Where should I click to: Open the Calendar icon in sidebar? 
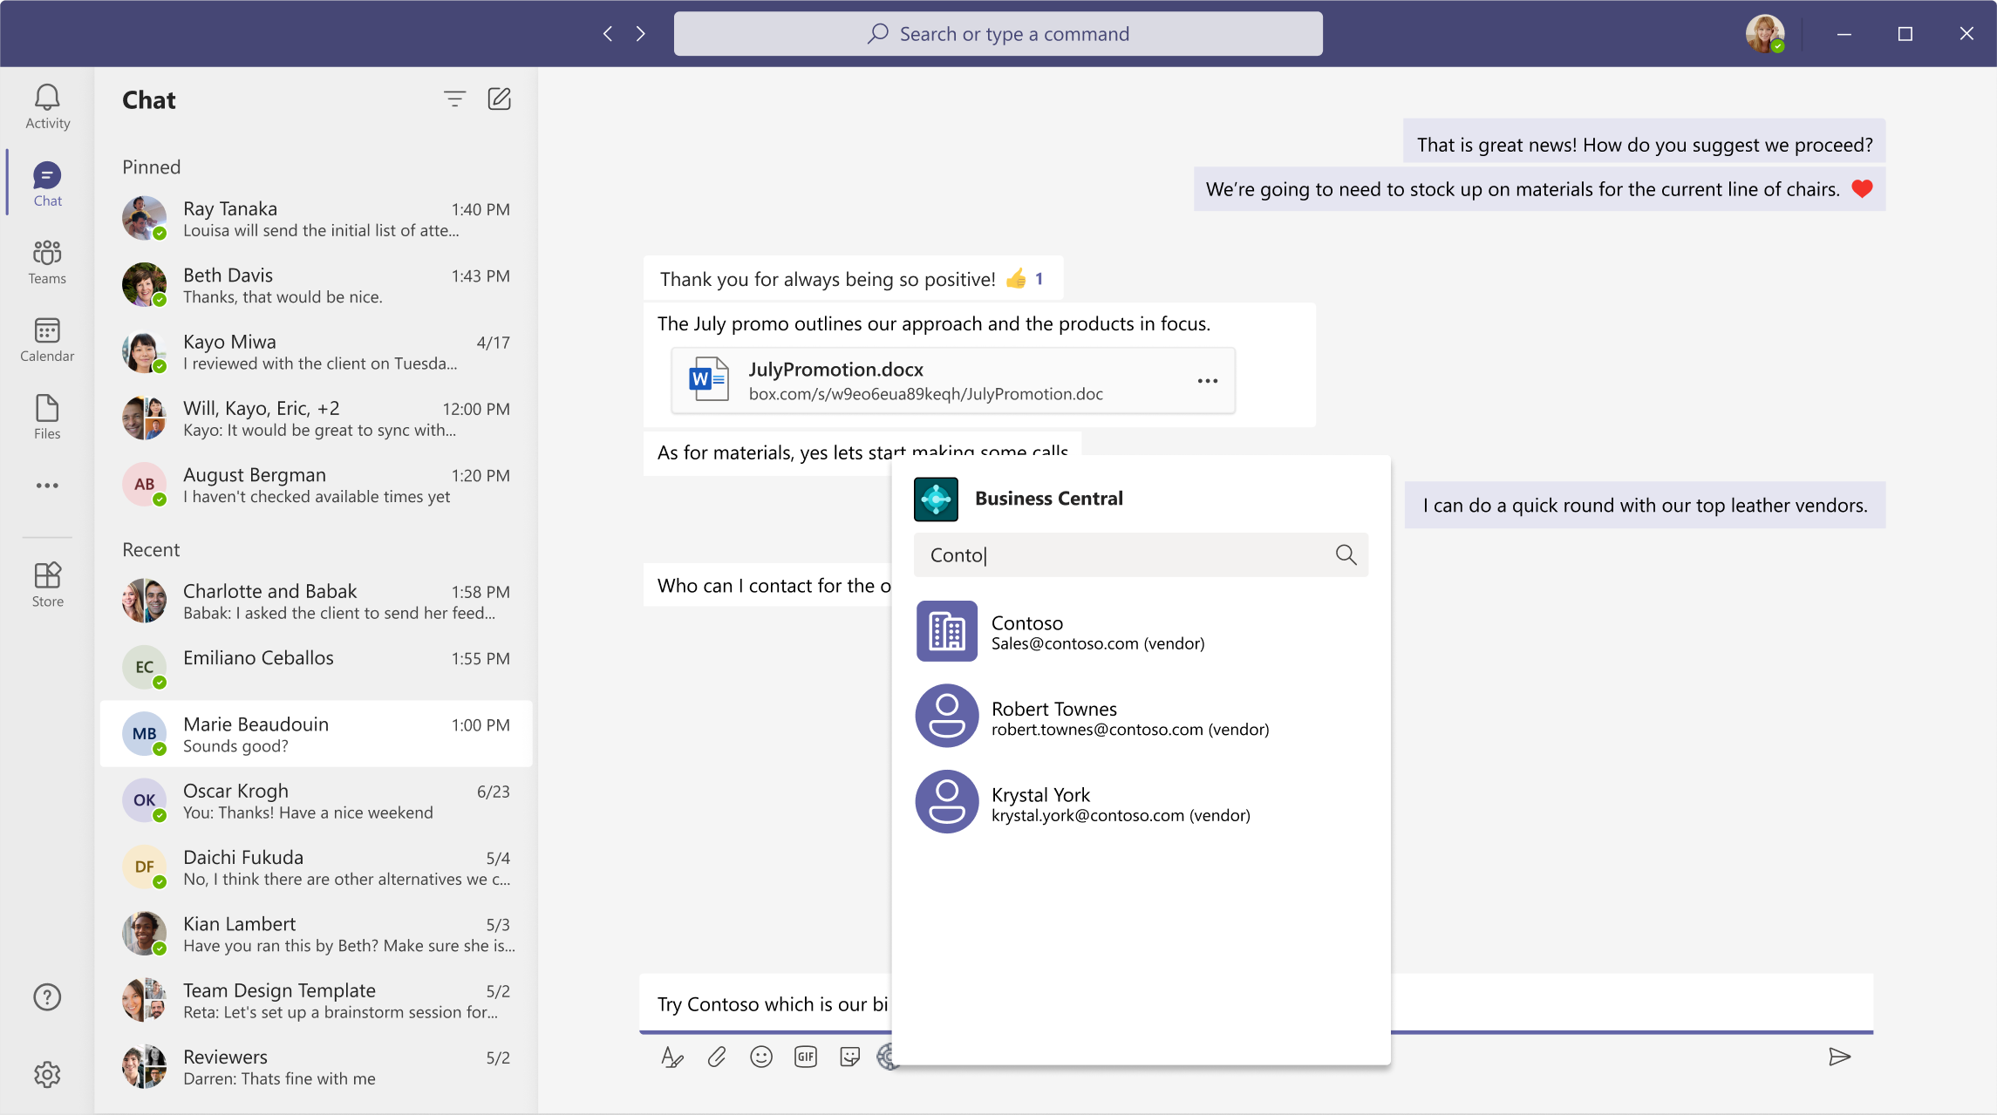point(48,339)
